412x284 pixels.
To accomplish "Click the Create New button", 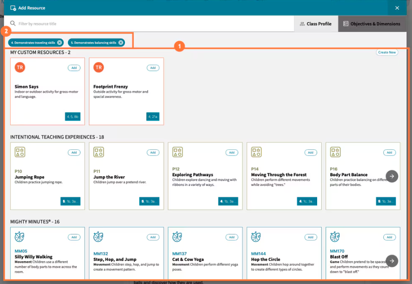I will (387, 52).
